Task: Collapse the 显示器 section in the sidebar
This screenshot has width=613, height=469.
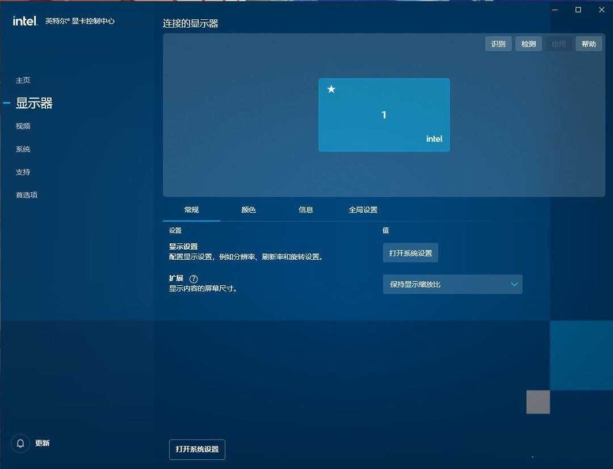Action: click(7, 103)
